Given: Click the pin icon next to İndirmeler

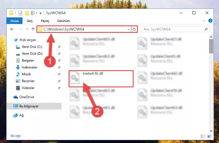Looking at the screenshot, I should 59,67.
